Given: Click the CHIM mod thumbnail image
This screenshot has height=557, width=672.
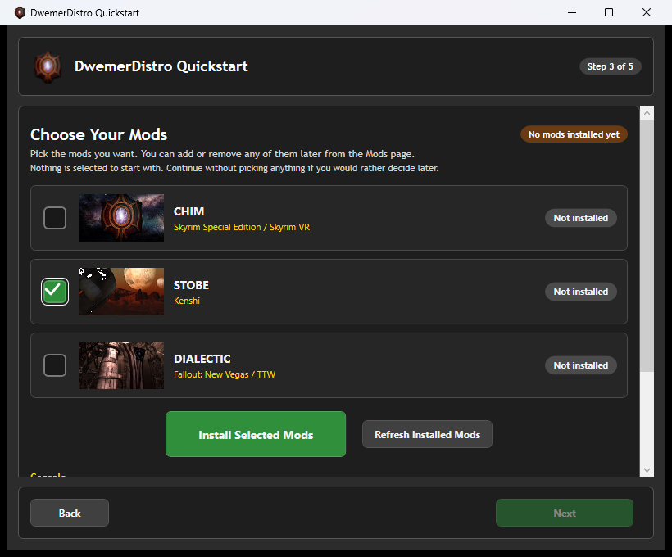Looking at the screenshot, I should [x=121, y=218].
